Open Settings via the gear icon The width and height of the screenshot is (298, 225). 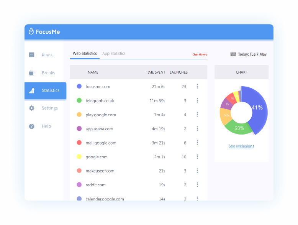(x=32, y=108)
